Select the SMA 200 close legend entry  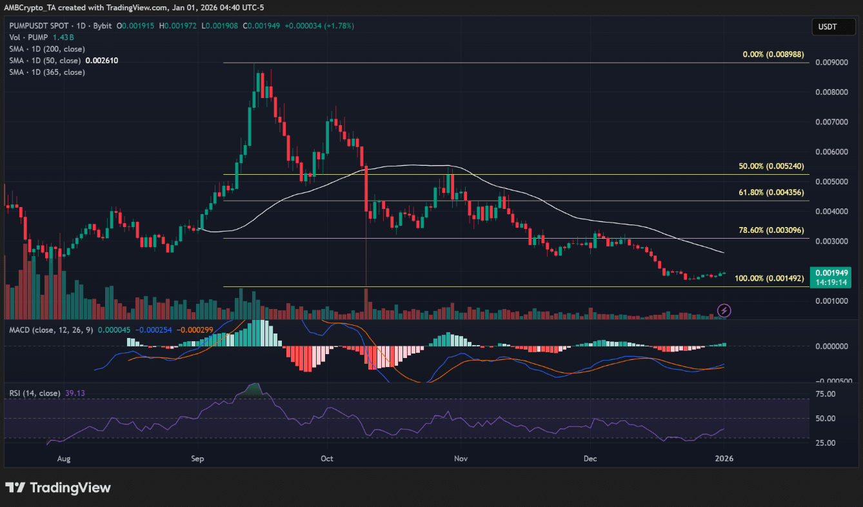[46, 49]
